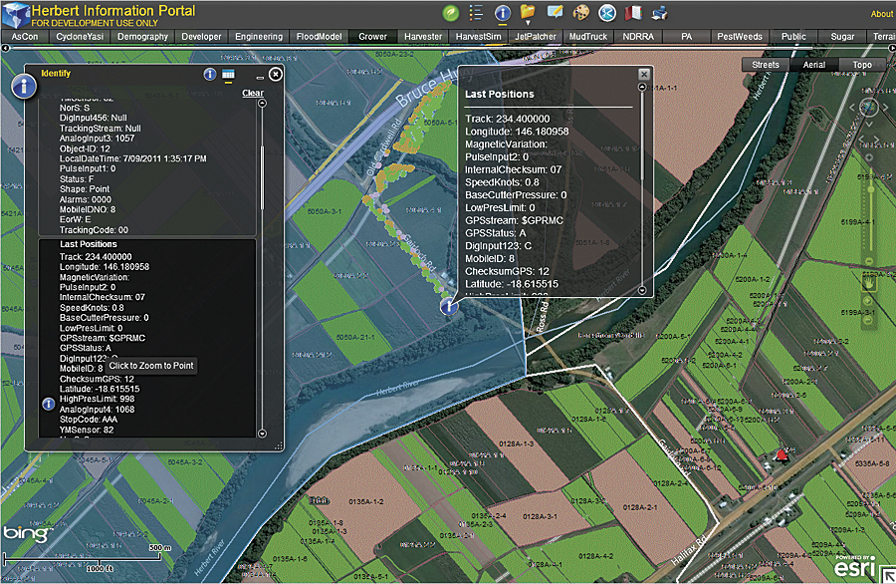The image size is (896, 584).
Task: Select the FloodModel tab
Action: point(319,37)
